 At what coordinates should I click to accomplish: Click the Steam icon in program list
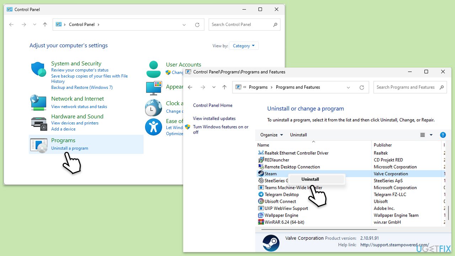pos(261,174)
